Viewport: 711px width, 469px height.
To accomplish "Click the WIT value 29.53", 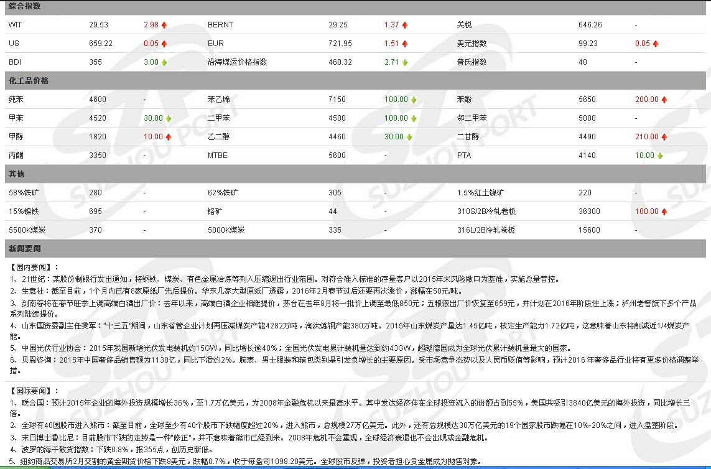I will pos(98,25).
